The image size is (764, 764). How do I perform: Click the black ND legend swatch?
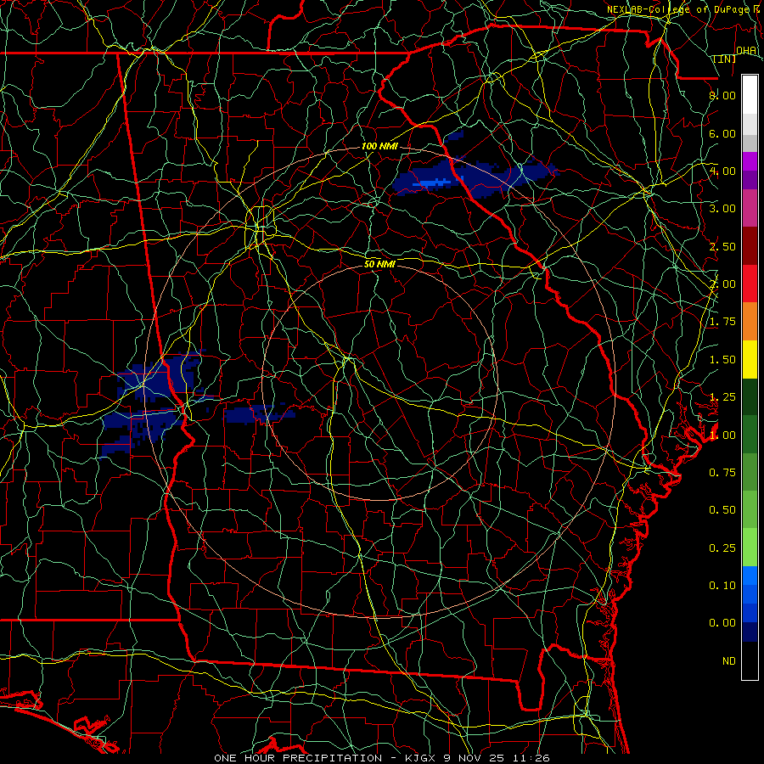point(750,660)
